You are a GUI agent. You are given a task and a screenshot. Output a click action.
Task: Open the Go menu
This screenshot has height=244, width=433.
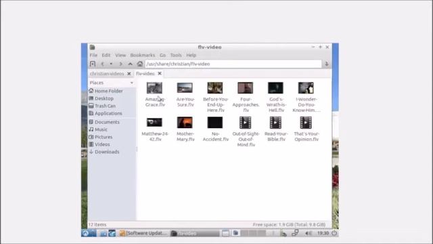[x=162, y=55]
